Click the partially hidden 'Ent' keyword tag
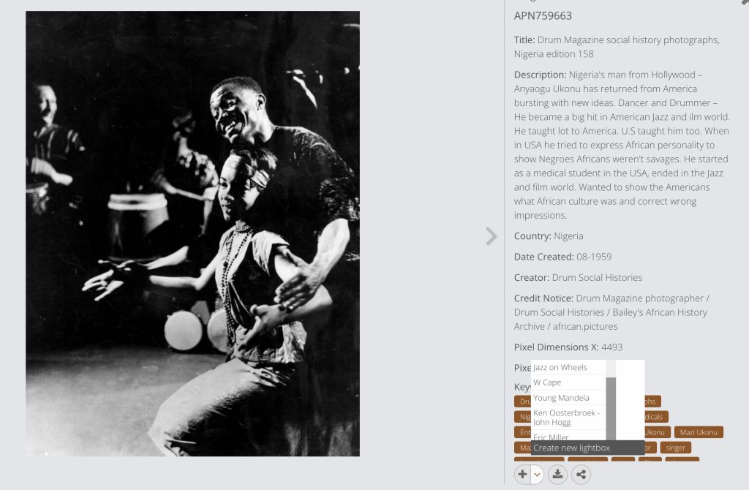The image size is (749, 490). coord(523,432)
